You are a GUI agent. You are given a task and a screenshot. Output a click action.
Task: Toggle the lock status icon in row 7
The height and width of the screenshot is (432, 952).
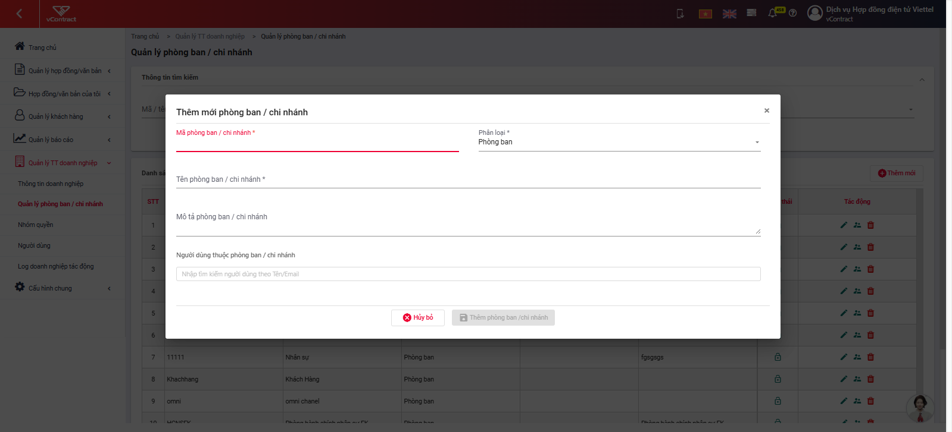coord(778,357)
